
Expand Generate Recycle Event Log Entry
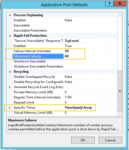tap(10, 87)
